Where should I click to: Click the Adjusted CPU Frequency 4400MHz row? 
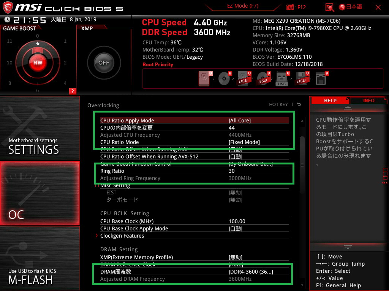194,135
